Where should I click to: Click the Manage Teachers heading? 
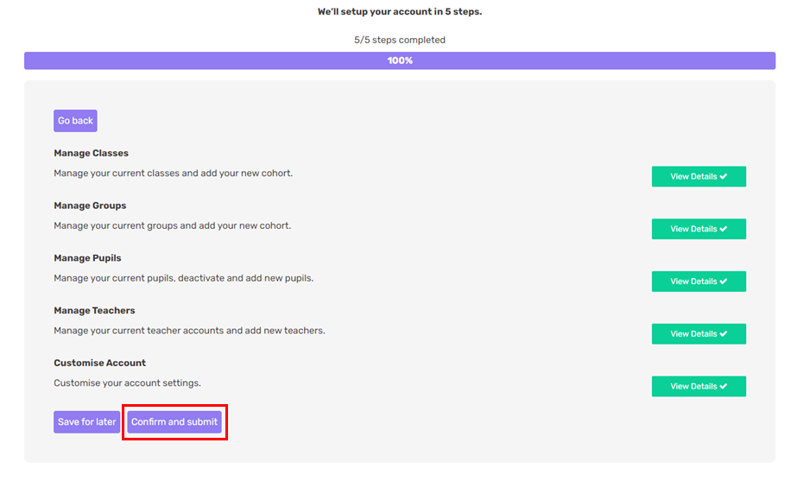tap(94, 311)
